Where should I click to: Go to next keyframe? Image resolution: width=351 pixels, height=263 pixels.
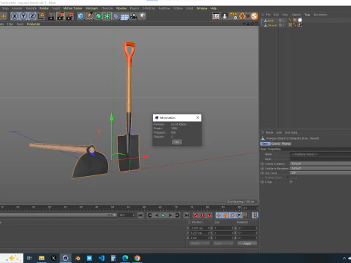click(x=177, y=216)
